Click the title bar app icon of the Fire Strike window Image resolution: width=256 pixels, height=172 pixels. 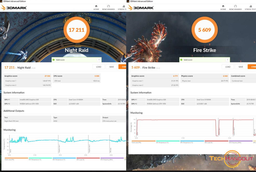[x=128, y=1]
